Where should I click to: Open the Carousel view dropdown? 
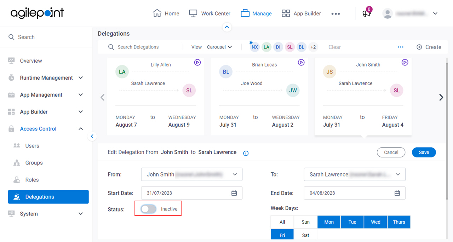[219, 47]
